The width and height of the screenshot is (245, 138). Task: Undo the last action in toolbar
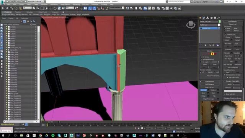[x=3, y=8]
